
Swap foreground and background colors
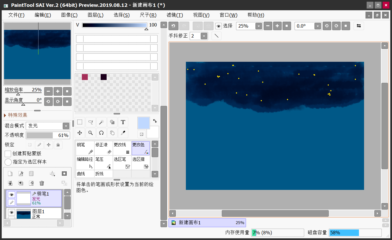click(155, 121)
